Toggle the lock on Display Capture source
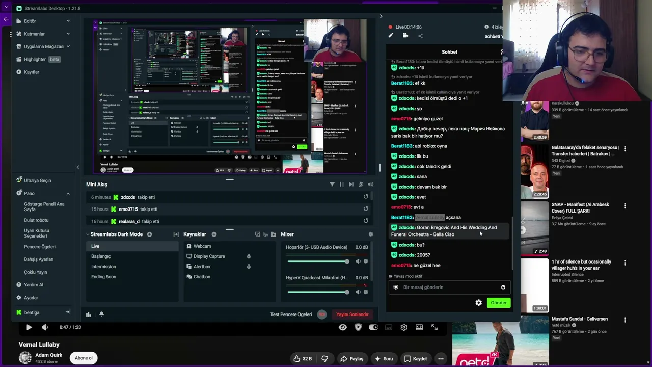Image resolution: width=652 pixels, height=367 pixels. 249,256
